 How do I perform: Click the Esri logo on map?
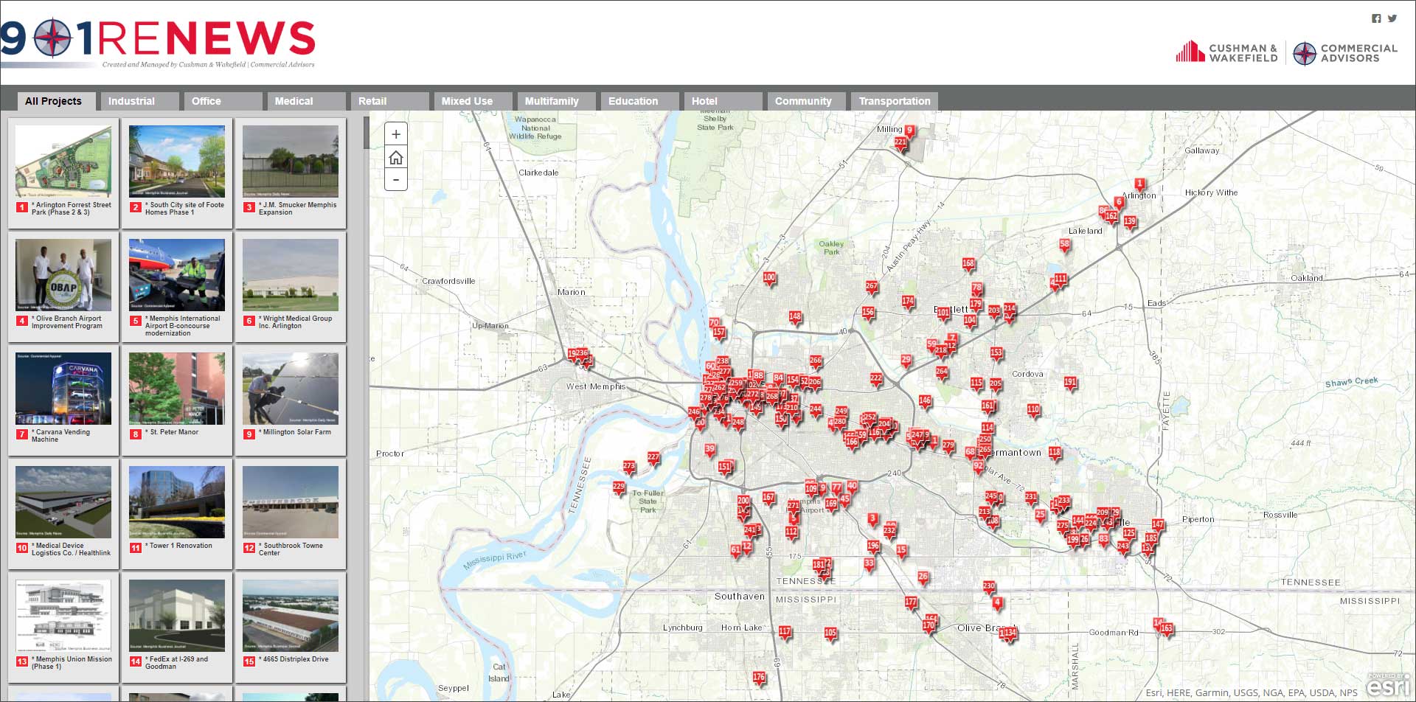pyautogui.click(x=1388, y=686)
